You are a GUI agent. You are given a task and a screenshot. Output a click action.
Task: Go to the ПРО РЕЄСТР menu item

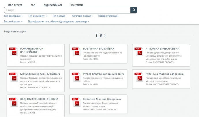[x=15, y=5]
